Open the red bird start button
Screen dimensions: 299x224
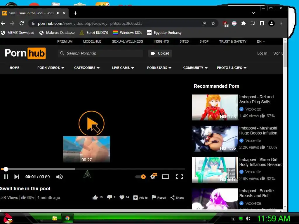(x=8, y=218)
